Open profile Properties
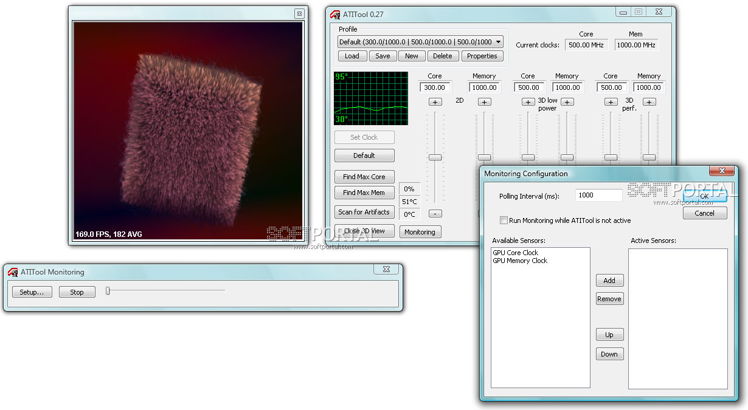The image size is (748, 410). (482, 56)
